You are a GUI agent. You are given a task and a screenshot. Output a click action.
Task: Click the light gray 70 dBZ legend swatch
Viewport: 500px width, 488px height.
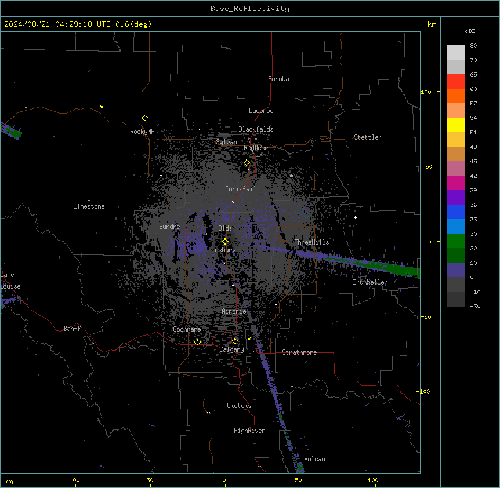click(x=456, y=53)
